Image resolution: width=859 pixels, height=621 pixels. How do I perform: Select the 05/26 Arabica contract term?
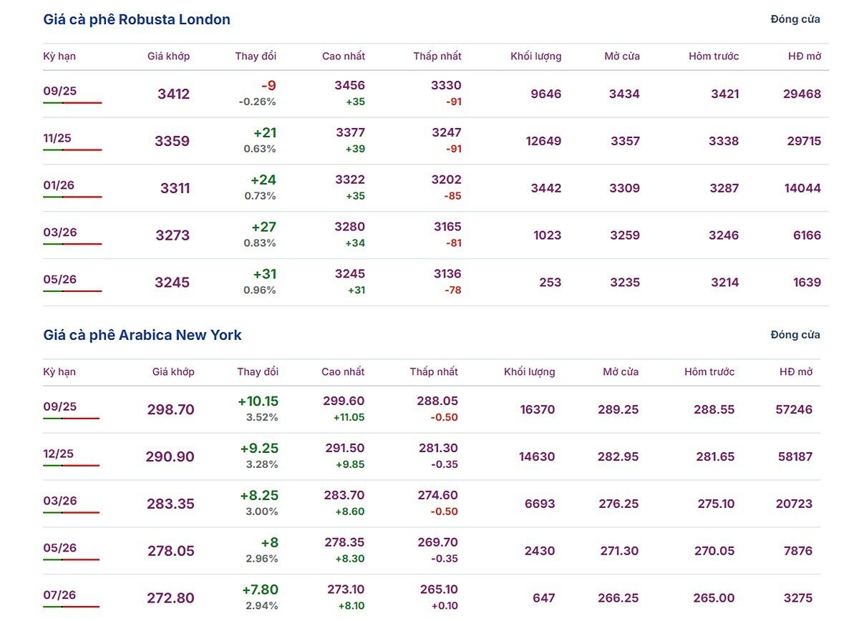click(x=60, y=548)
